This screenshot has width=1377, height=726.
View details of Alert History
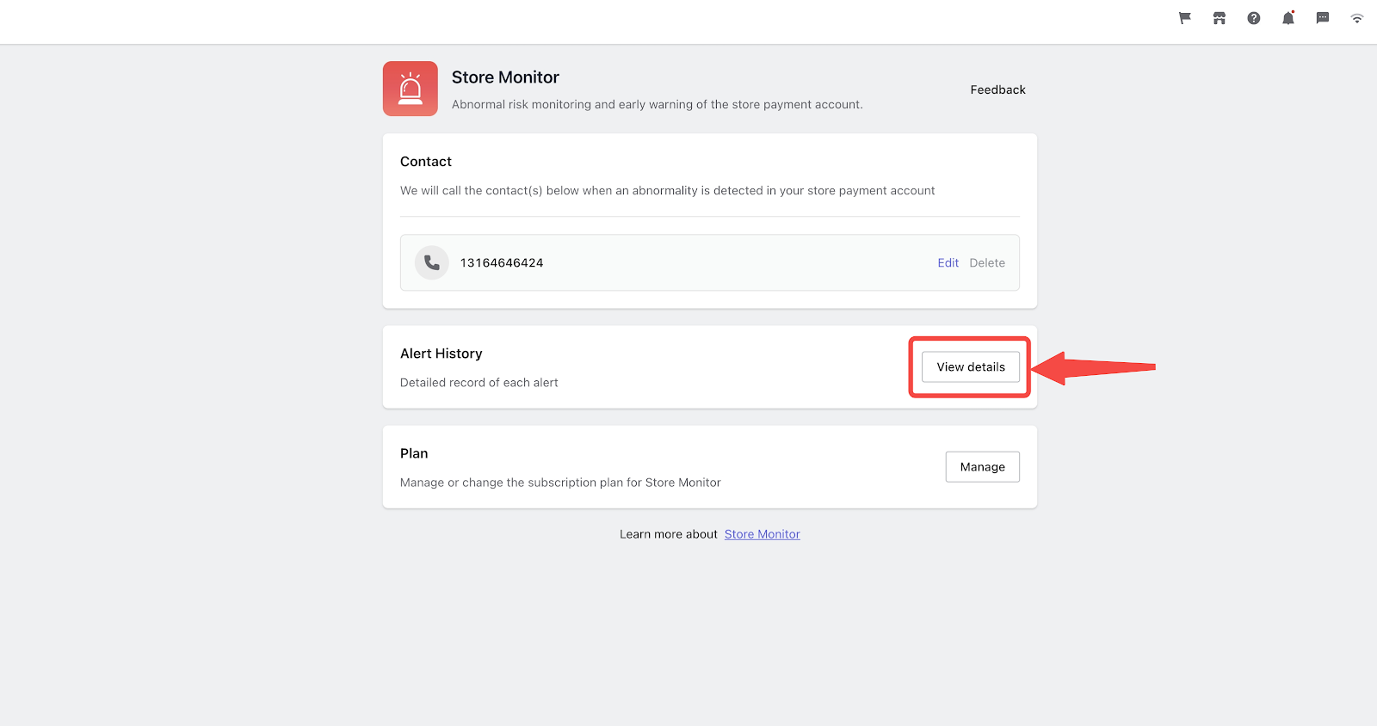[x=971, y=367]
